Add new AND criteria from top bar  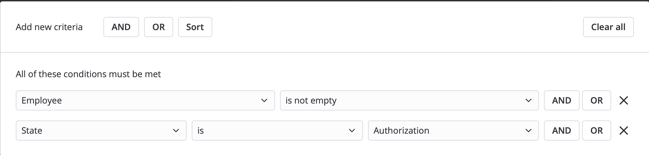point(121,27)
